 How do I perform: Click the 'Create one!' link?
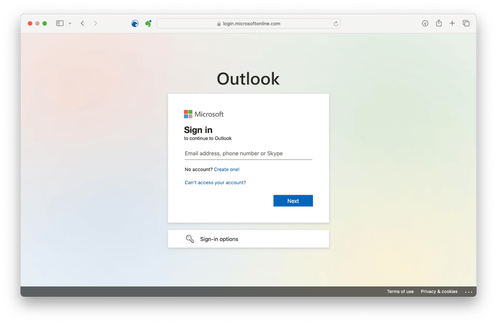[x=226, y=169]
